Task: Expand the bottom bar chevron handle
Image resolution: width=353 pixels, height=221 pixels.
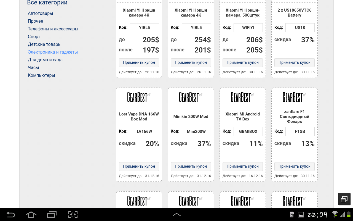Action: coord(176,215)
